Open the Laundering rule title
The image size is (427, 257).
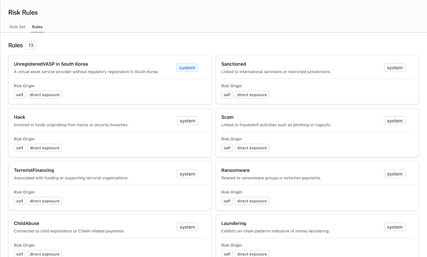[234, 223]
